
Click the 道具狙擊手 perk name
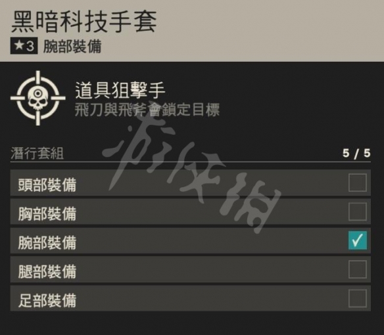point(120,90)
